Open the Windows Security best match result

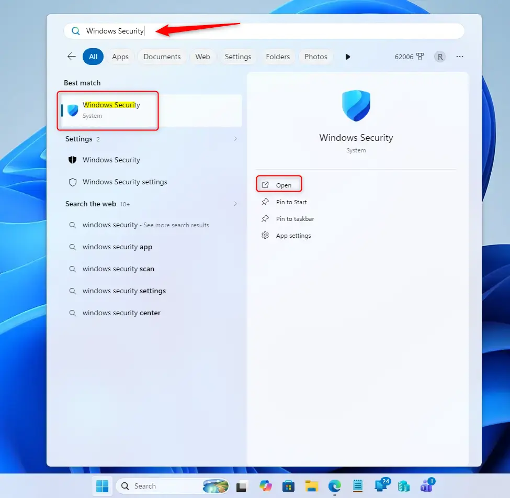(152, 110)
